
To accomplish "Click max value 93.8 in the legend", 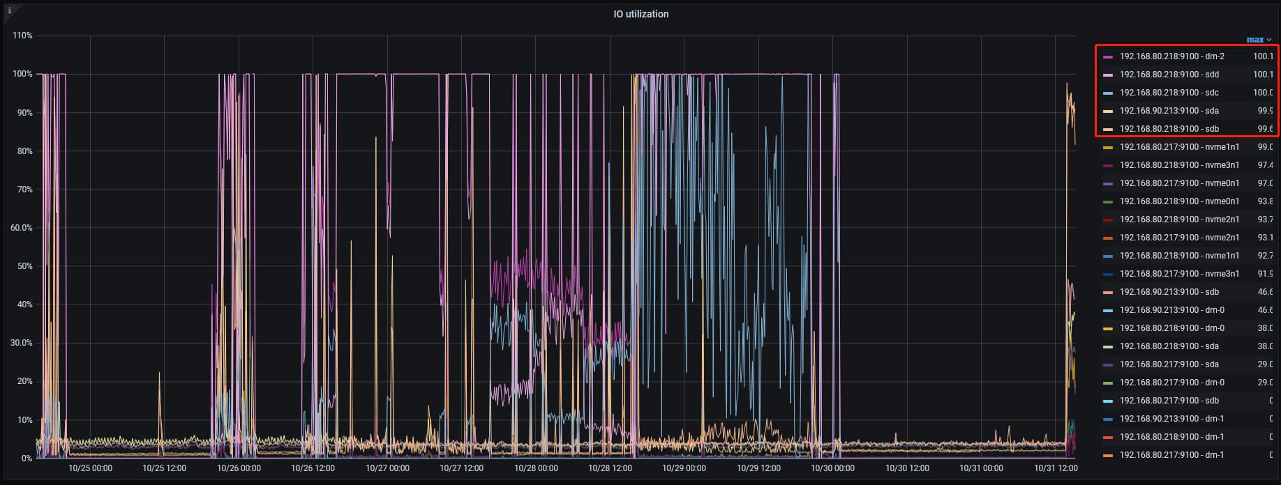I will click(x=1265, y=201).
